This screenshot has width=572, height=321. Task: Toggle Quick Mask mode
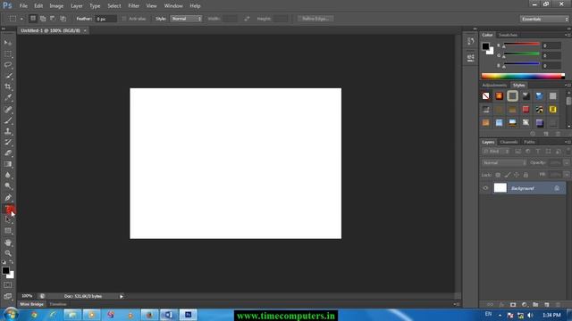8,285
